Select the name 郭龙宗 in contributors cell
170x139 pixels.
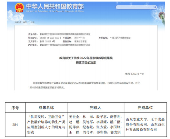115,132
